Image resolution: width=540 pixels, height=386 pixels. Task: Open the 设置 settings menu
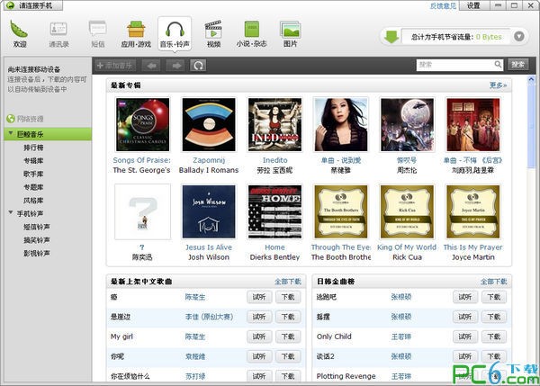[x=473, y=5]
